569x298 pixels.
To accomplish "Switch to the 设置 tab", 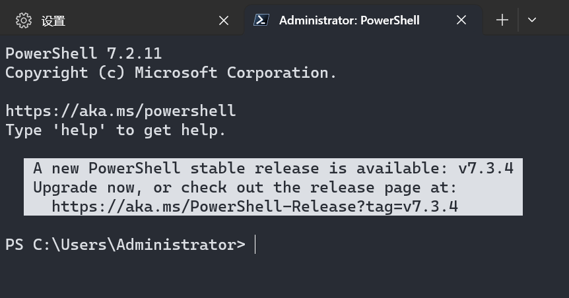I will point(53,20).
